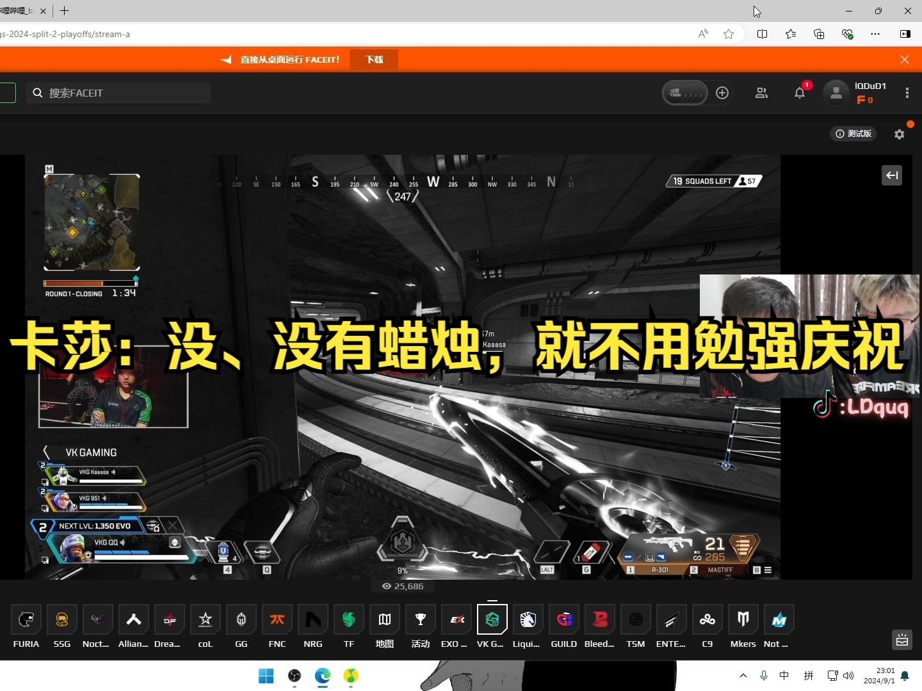The height and width of the screenshot is (691, 922).
Task: Select TF team stream
Action: 349,626
